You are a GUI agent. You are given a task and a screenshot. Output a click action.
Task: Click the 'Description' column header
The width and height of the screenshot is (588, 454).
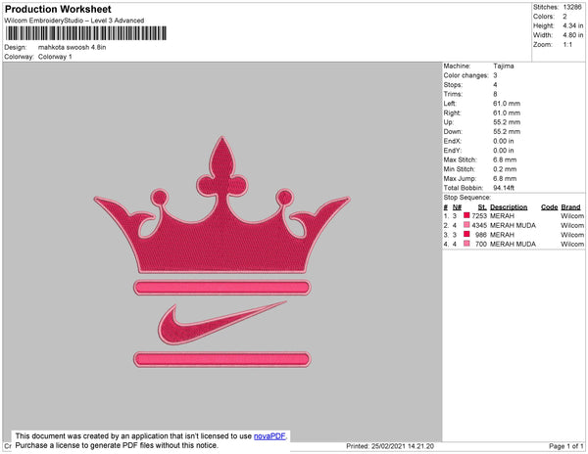(x=509, y=207)
